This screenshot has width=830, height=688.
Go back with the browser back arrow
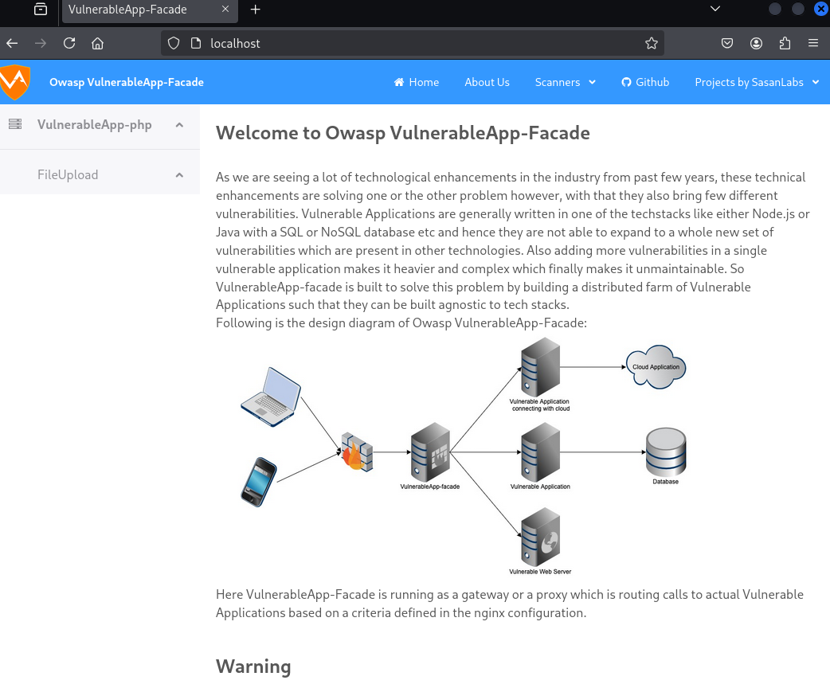pos(12,43)
